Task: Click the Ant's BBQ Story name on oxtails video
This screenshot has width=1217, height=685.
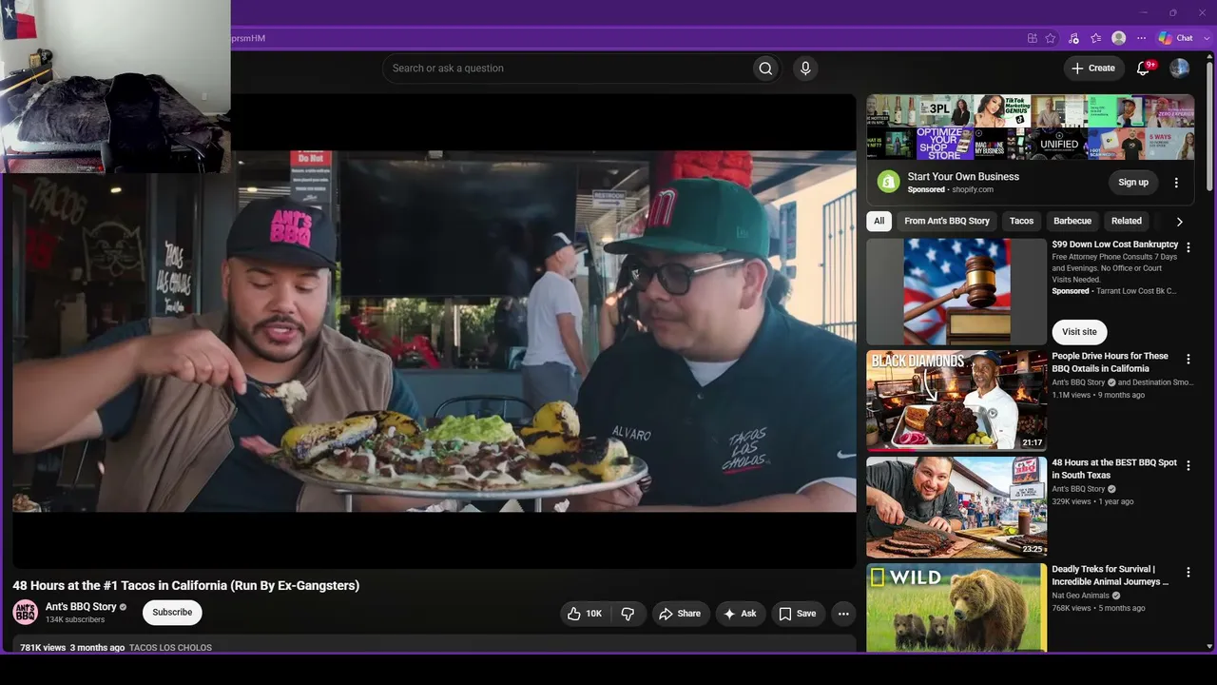Action: (x=1078, y=382)
